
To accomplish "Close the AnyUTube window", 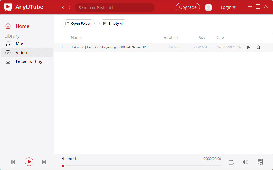I will 266,7.
